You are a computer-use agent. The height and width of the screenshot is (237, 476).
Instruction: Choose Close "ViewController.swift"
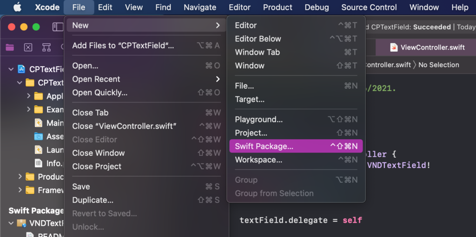coord(146,126)
